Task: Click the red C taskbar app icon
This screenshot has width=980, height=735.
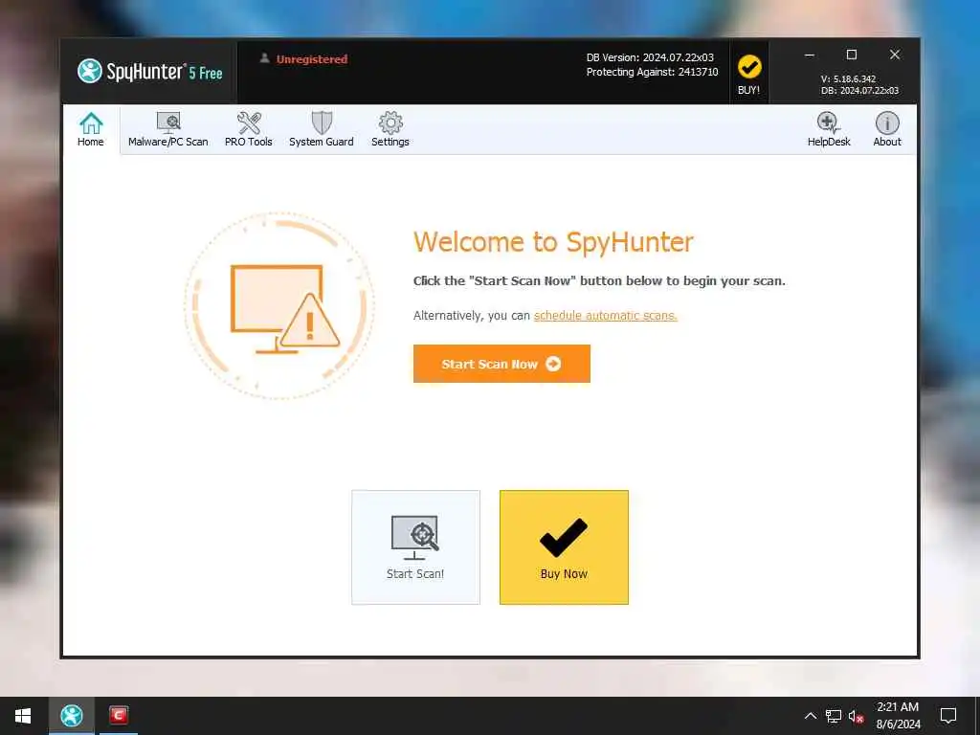Action: [118, 716]
